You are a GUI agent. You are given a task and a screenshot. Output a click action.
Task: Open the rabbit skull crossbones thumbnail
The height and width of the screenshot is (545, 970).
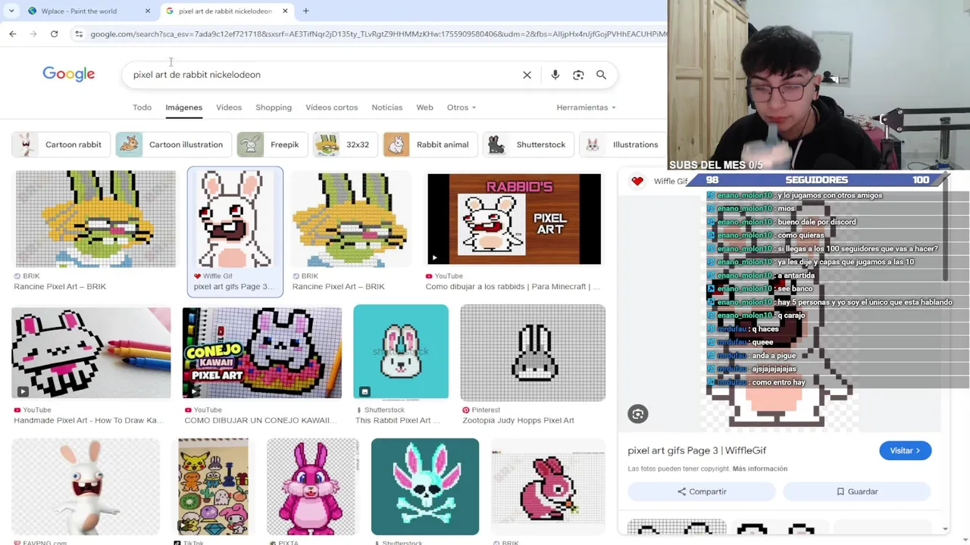(x=425, y=487)
